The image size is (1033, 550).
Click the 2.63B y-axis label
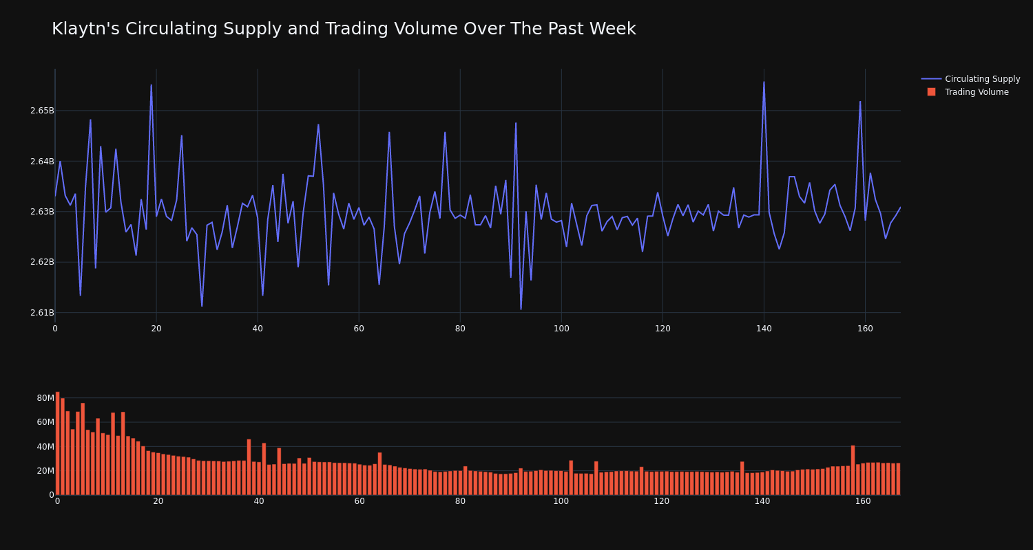[41, 212]
